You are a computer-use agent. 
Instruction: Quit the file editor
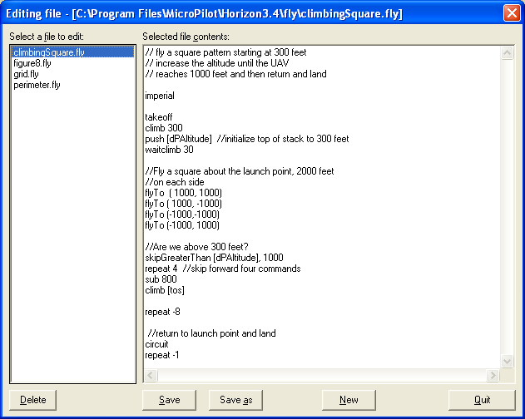click(482, 400)
